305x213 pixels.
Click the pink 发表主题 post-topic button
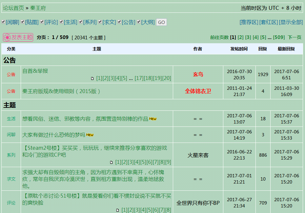18,37
